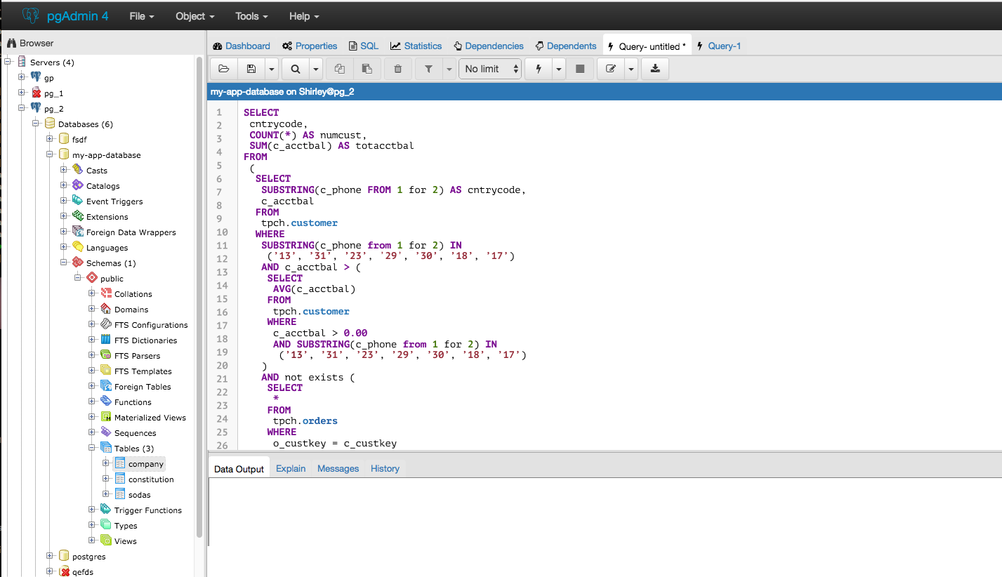Image resolution: width=1002 pixels, height=577 pixels.
Task: Open the dropdown arrow beside Save
Action: pyautogui.click(x=272, y=69)
